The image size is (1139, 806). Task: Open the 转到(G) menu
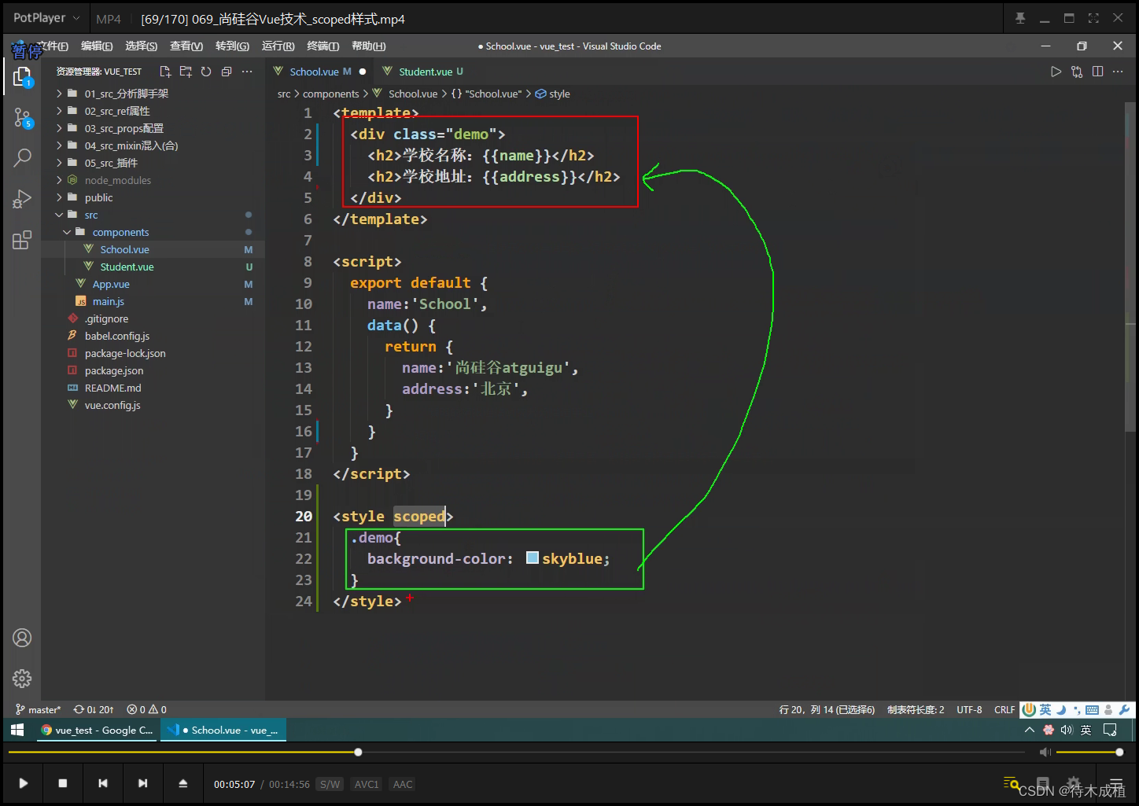tap(232, 46)
